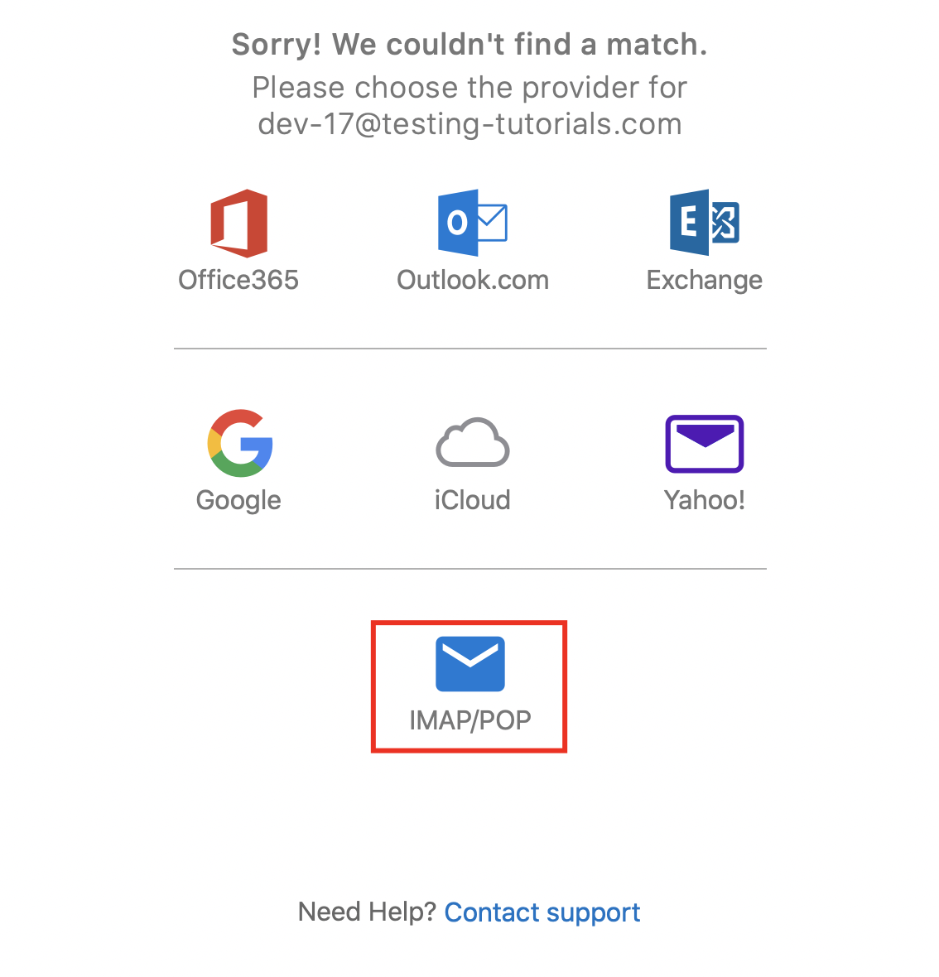The image size is (939, 977).
Task: Open the Contact support link
Action: tap(542, 912)
